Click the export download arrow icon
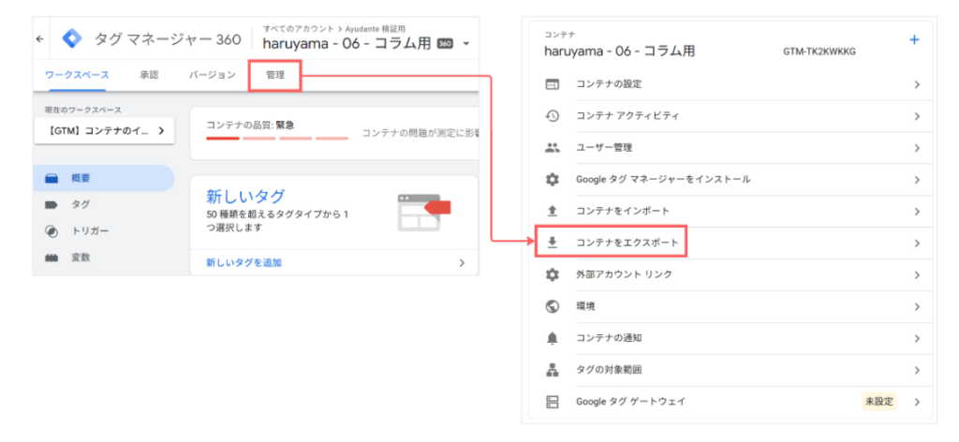959x442 pixels. (x=552, y=243)
